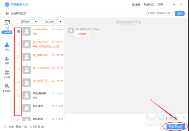The height and width of the screenshot is (131, 189).
Task: Click the 已选 1 条 selection count text
Action: [x=21, y=127]
